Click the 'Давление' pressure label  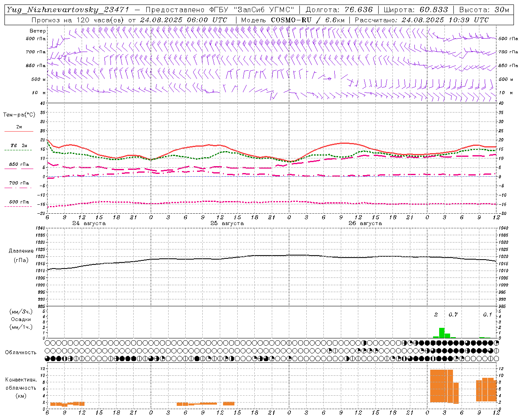coord(21,251)
